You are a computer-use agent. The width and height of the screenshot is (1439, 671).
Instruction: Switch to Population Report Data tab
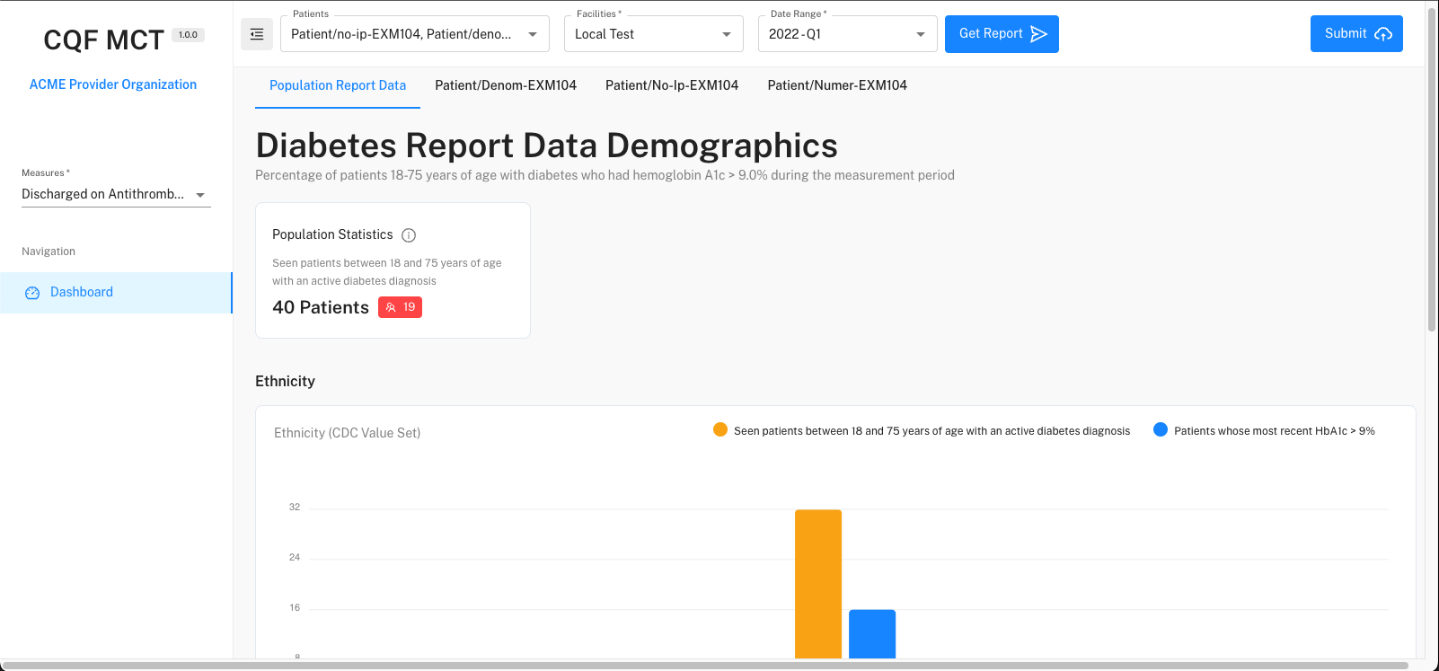(x=338, y=85)
